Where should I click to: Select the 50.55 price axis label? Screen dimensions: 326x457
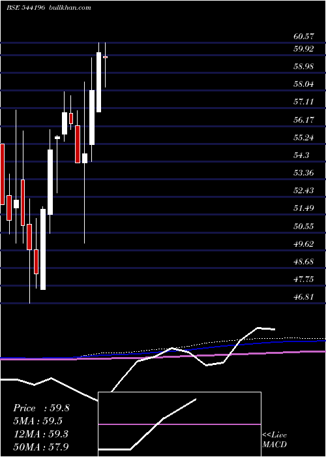coord(304,226)
